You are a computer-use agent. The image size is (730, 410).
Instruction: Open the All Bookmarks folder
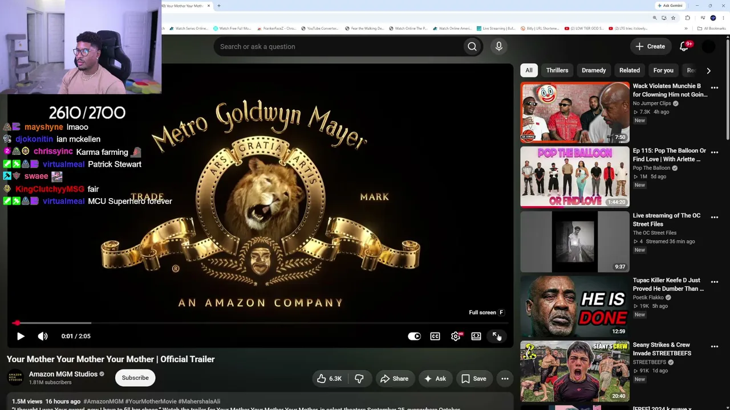(x=712, y=28)
